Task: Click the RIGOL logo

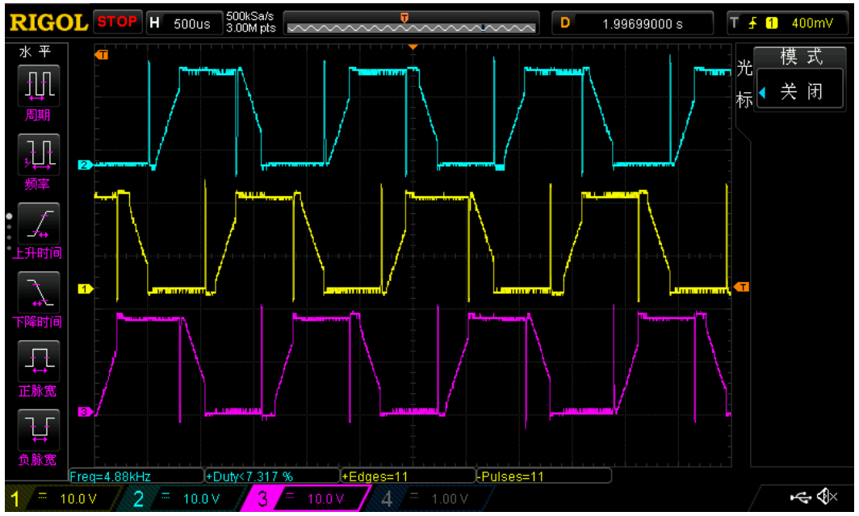Action: pyautogui.click(x=48, y=23)
